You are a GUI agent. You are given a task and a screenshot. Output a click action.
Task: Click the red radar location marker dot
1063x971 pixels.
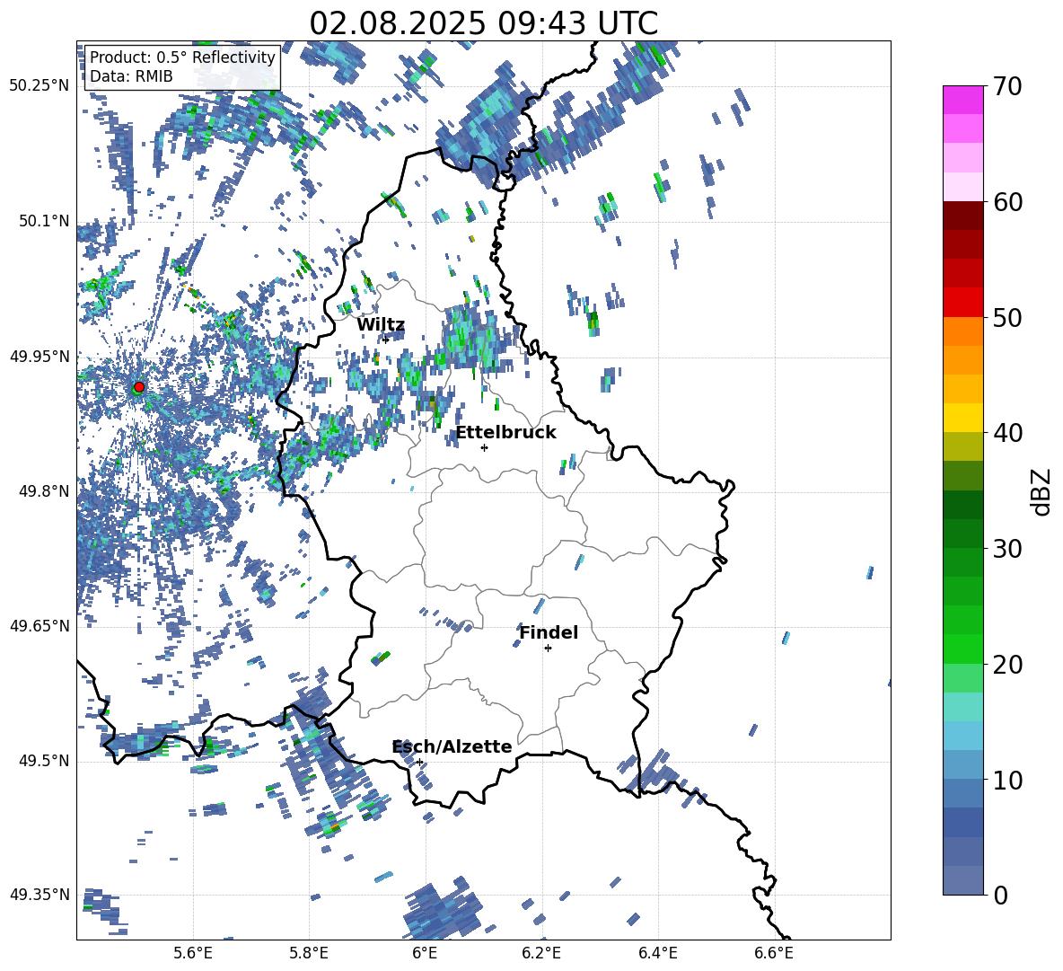pos(139,387)
